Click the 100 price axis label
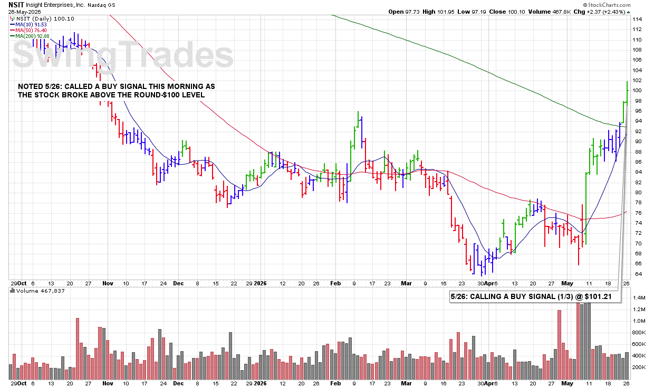Viewport: 654px width, 388px height. [637, 91]
